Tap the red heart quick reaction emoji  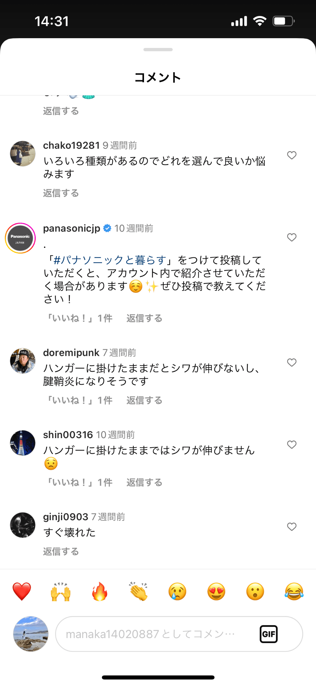point(22,591)
